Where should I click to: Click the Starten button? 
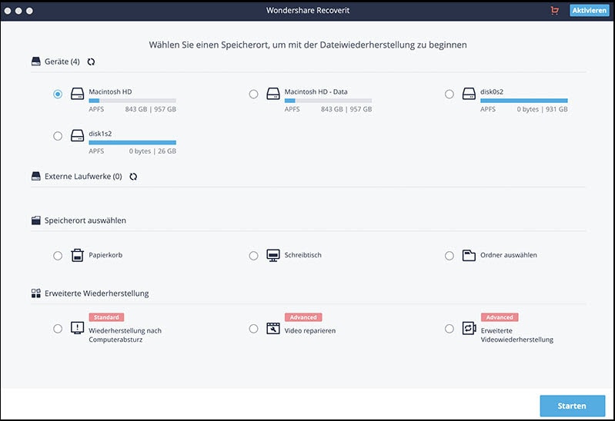pos(572,406)
